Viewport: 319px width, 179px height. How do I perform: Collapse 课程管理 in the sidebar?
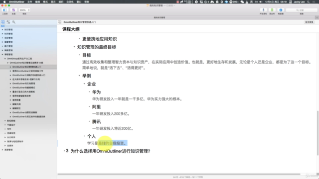click(2, 54)
